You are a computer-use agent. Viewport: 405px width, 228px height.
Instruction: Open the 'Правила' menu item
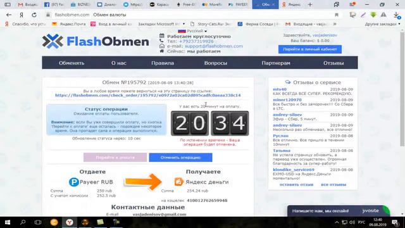click(163, 63)
